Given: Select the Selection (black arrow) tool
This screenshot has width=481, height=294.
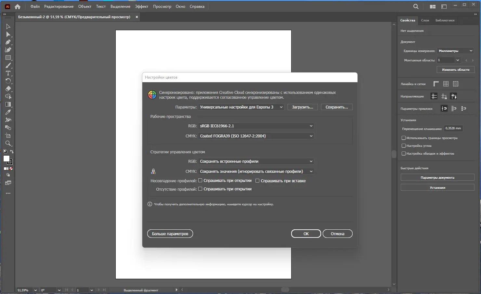Looking at the screenshot, I should tap(8, 27).
